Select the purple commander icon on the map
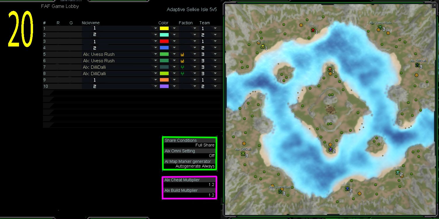The width and height of the screenshot is (439, 219). pyautogui.click(x=330, y=149)
